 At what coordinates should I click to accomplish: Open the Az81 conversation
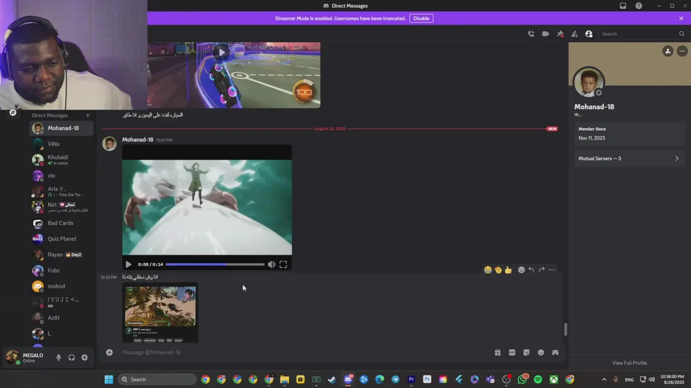coord(62,318)
